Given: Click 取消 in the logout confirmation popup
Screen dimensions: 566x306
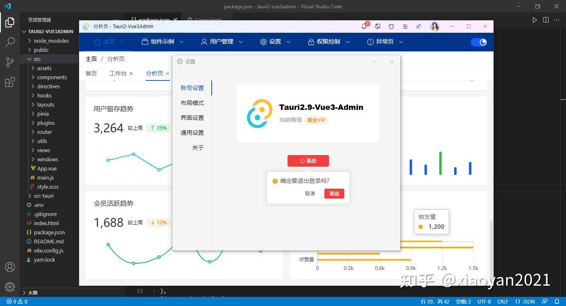Looking at the screenshot, I should [x=310, y=193].
